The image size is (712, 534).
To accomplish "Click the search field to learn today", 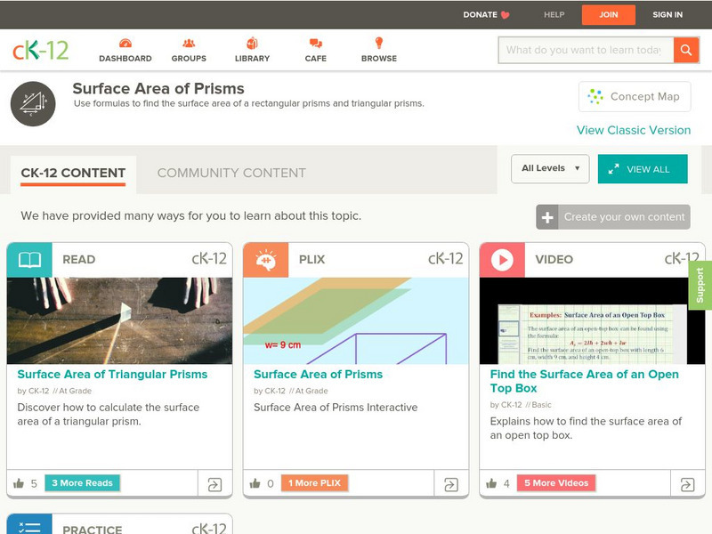I will [x=586, y=50].
